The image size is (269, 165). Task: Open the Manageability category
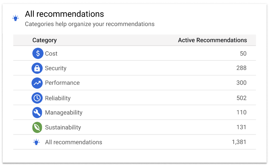coord(63,113)
